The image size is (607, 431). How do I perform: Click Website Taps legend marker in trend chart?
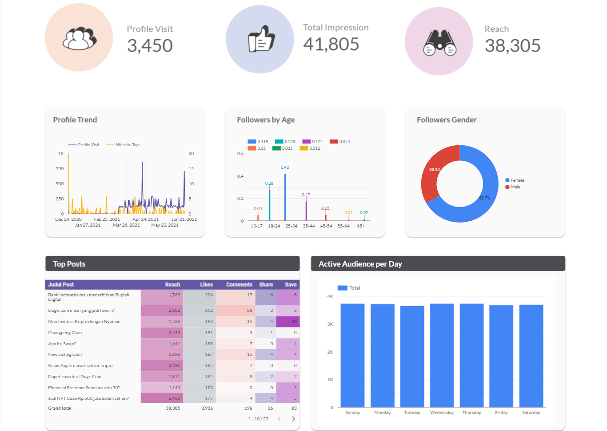(x=110, y=145)
